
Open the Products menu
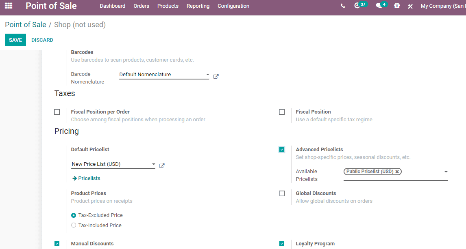point(168,6)
